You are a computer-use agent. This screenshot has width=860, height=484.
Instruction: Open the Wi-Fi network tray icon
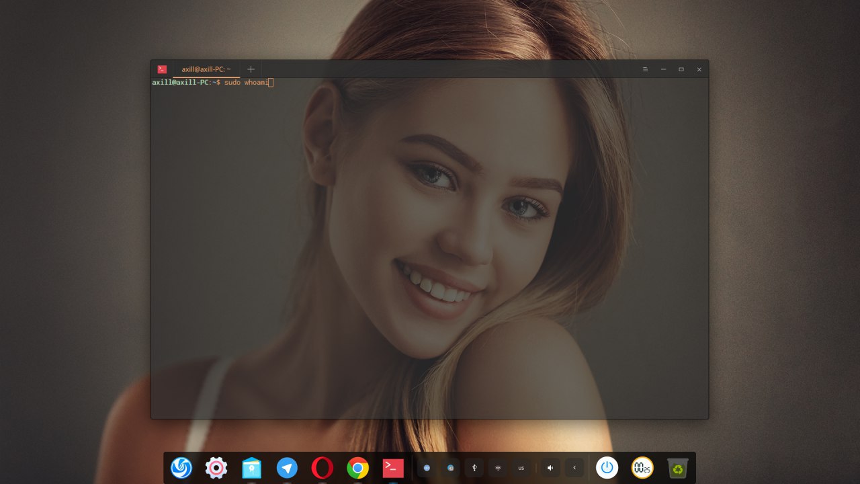(x=498, y=468)
